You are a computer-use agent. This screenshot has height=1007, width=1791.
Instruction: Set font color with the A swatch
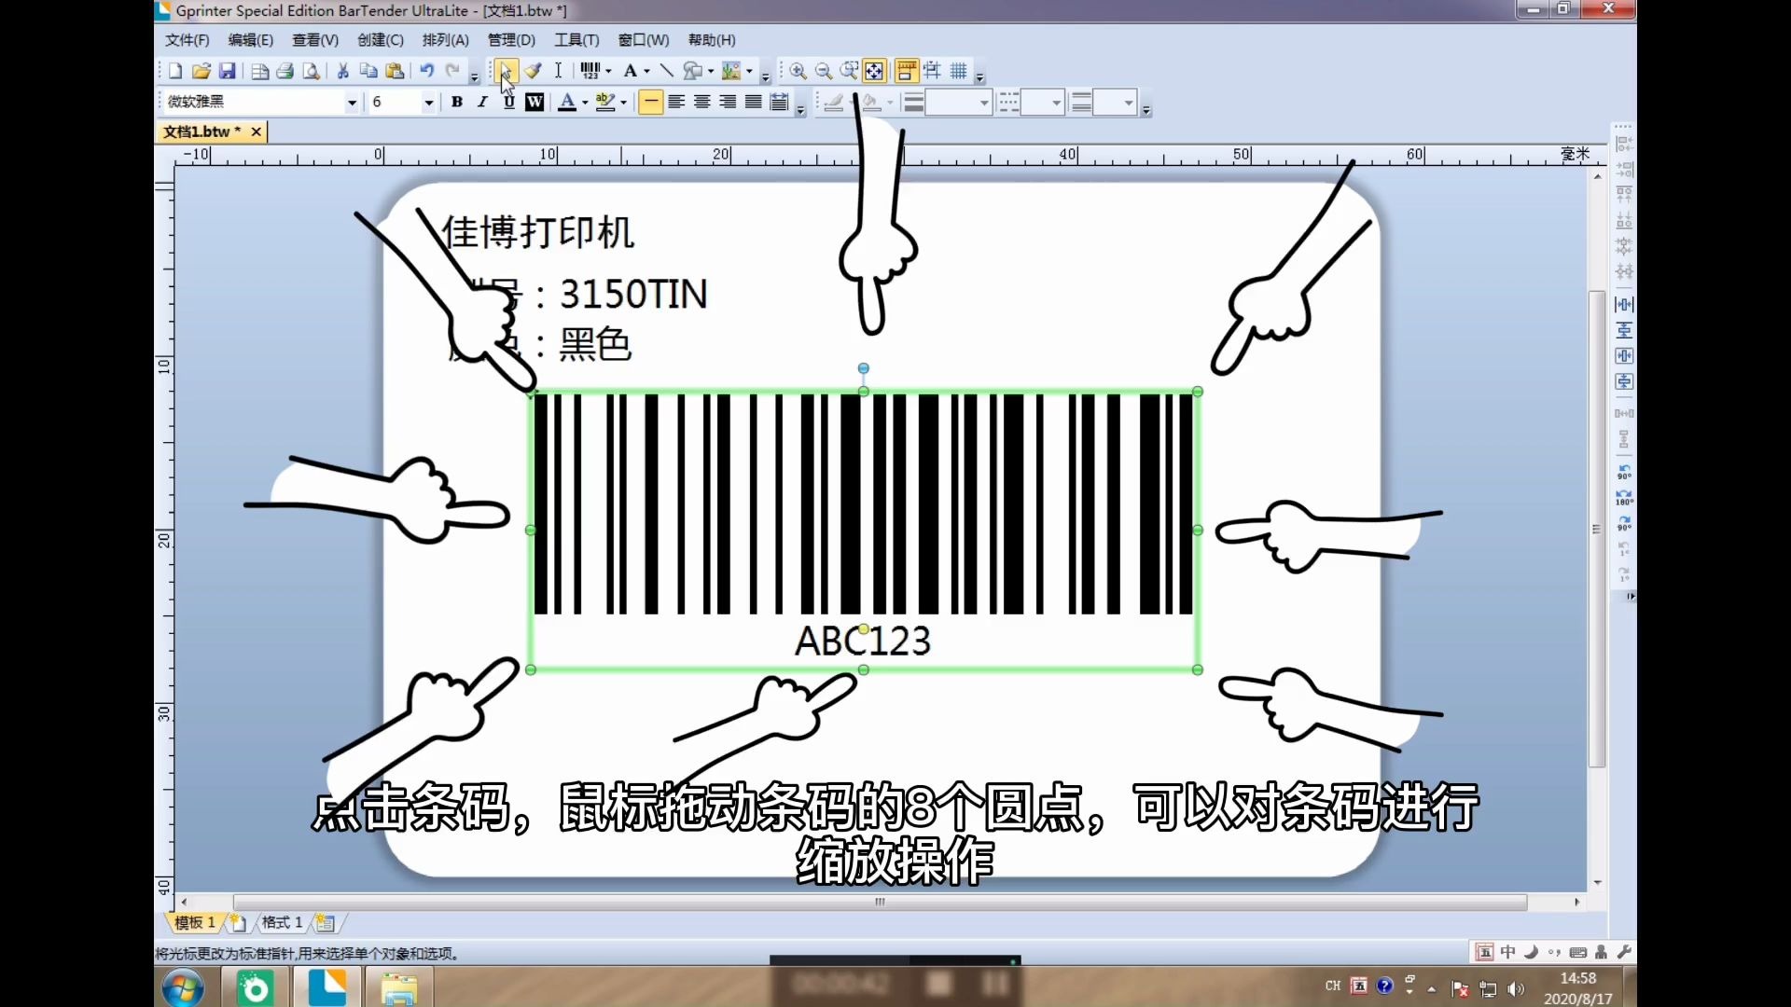point(567,102)
